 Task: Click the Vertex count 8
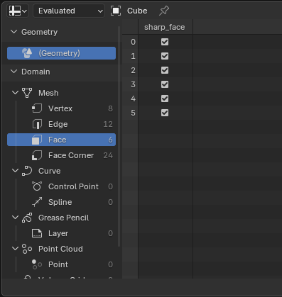point(110,108)
